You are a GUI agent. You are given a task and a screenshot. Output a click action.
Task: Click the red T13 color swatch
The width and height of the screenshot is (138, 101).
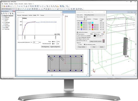(93, 25)
